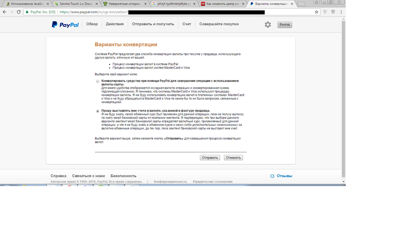
Task: Open the Справка footer link
Action: pos(59,176)
